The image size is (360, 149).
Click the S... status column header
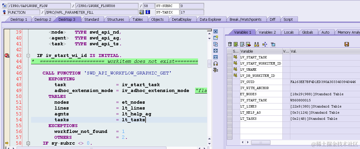(236, 51)
